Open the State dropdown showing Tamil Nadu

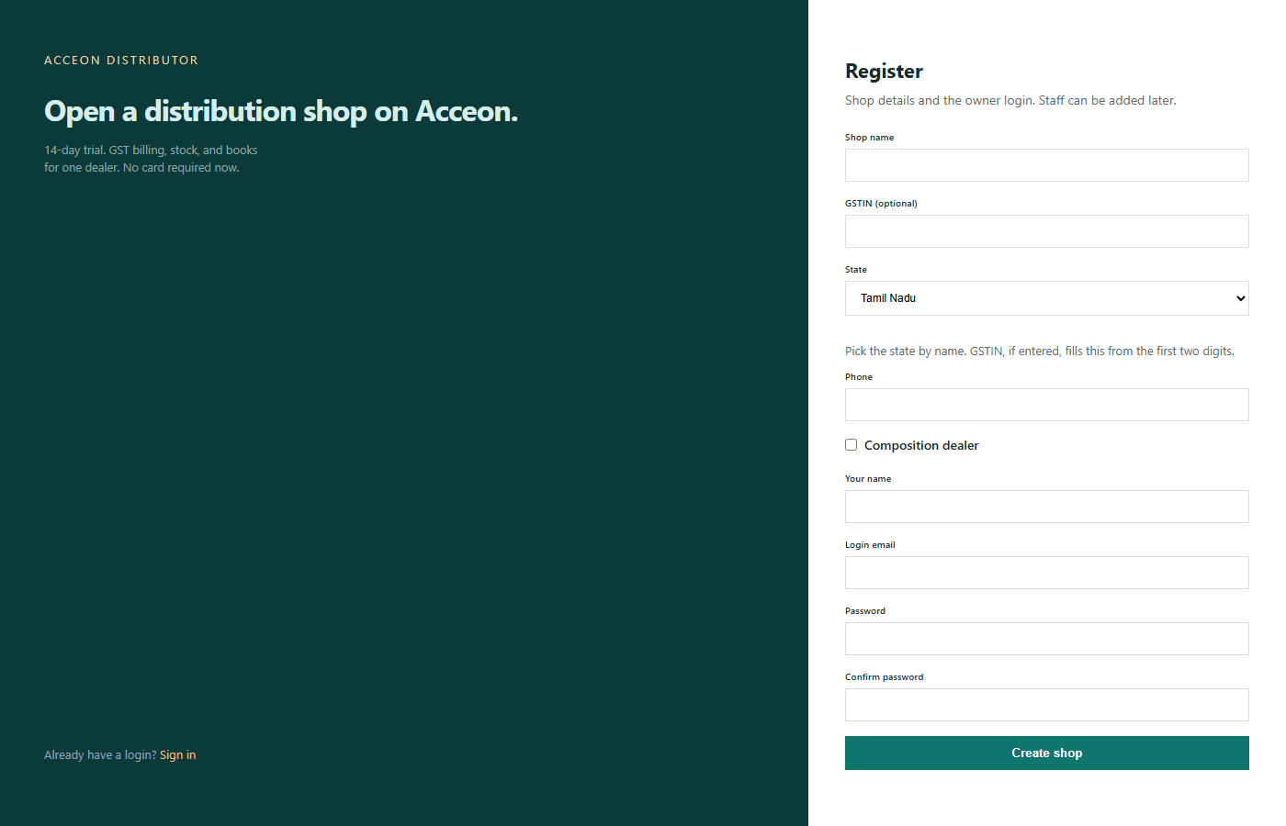[x=1046, y=298]
